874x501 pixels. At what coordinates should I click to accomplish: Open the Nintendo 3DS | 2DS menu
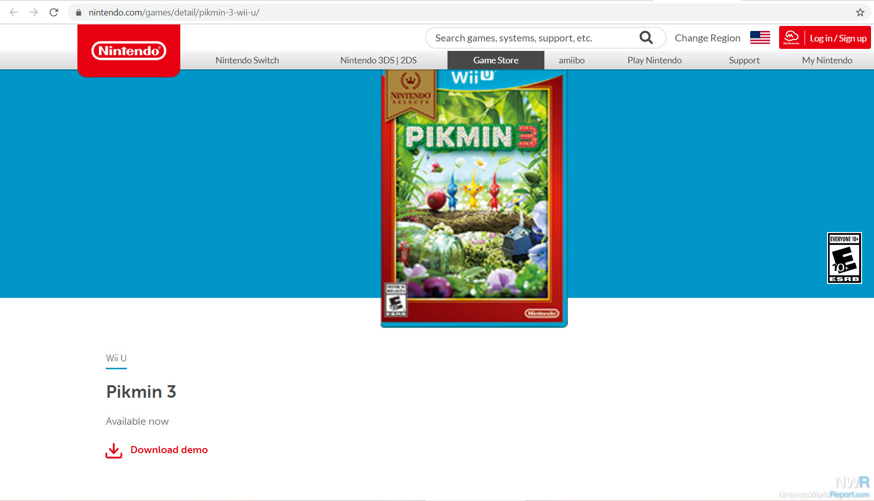tap(379, 60)
